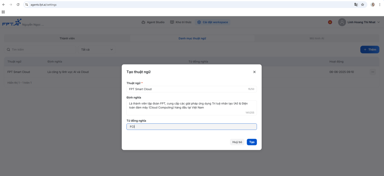The height and width of the screenshot is (176, 384).
Task: Click the Tìm kiếm search box
Action: tap(40, 49)
